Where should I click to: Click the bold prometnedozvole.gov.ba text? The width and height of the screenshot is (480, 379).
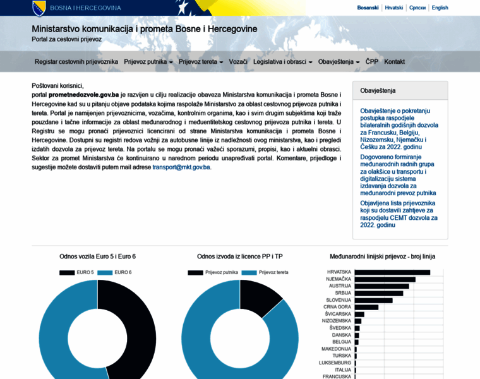tap(83, 95)
